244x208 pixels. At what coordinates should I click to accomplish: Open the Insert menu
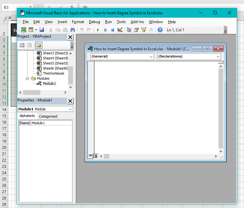tap(62, 22)
